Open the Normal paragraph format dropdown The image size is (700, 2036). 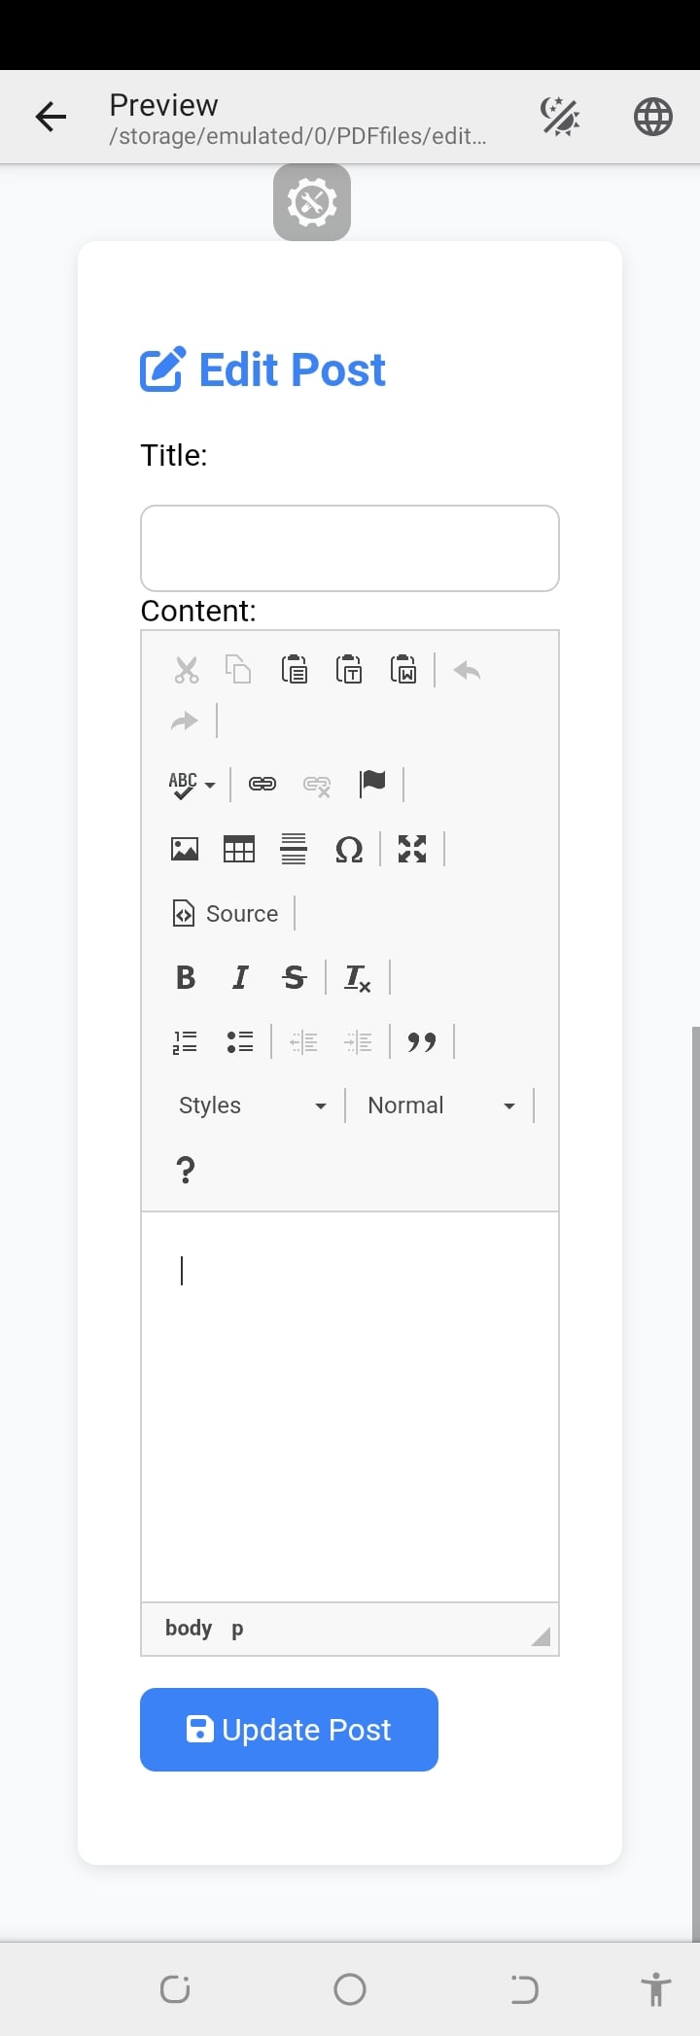[x=440, y=1106]
